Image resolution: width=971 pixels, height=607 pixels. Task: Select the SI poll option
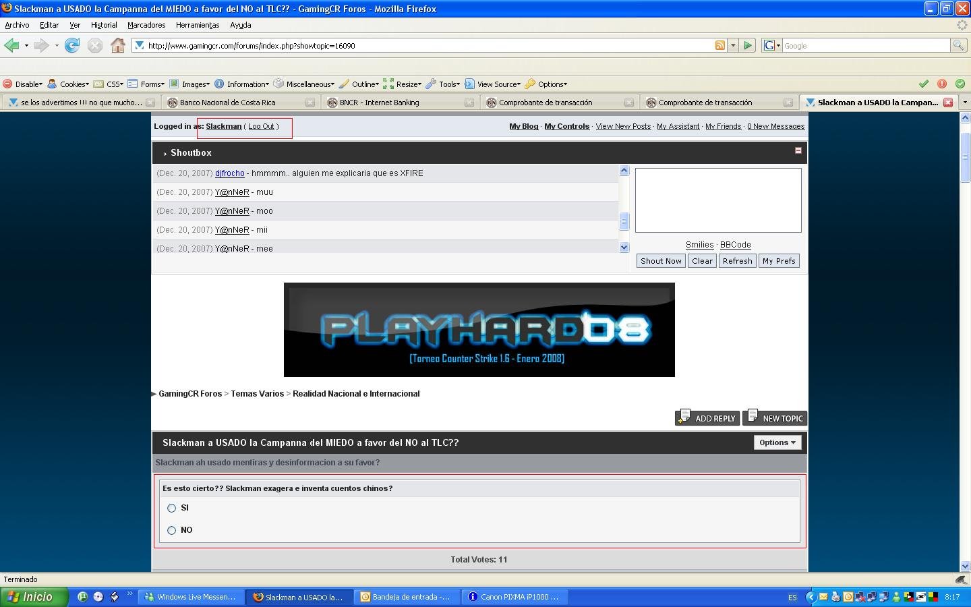pyautogui.click(x=171, y=508)
